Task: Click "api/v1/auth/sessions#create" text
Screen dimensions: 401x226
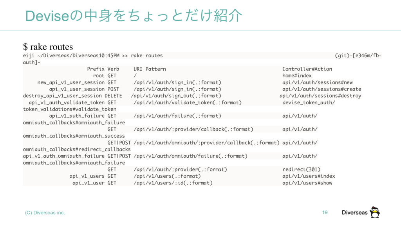Action: click(322, 89)
